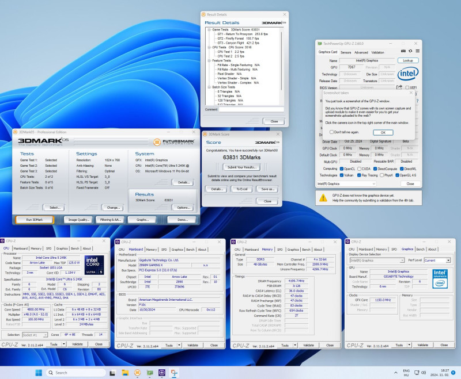Click the yellow warning icon below GPU-Z
Image resolution: width=461 pixels, height=379 pixels.
click(323, 198)
